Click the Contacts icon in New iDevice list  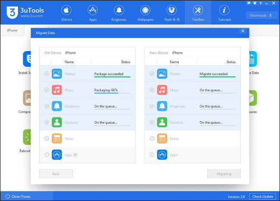(162, 122)
